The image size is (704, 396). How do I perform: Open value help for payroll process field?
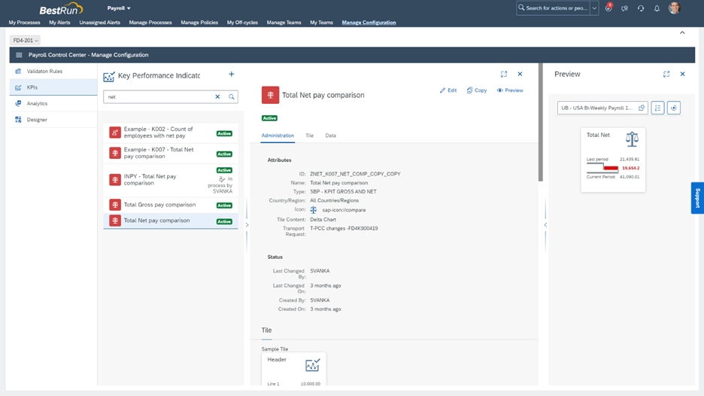[x=642, y=108]
